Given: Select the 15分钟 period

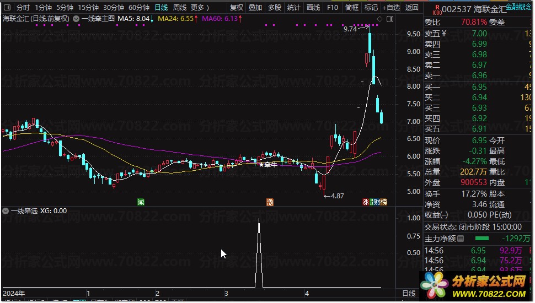Looking at the screenshot, I should [88, 8].
